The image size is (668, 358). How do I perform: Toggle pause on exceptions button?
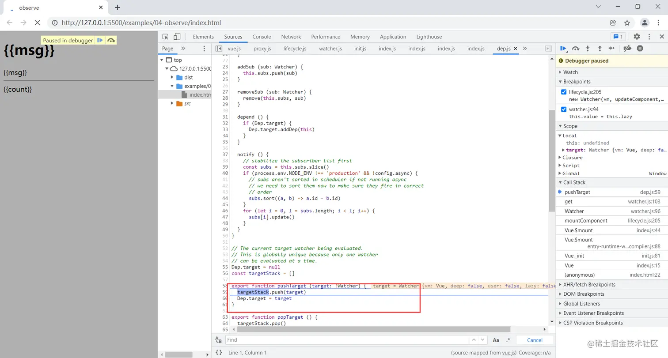[x=640, y=49]
